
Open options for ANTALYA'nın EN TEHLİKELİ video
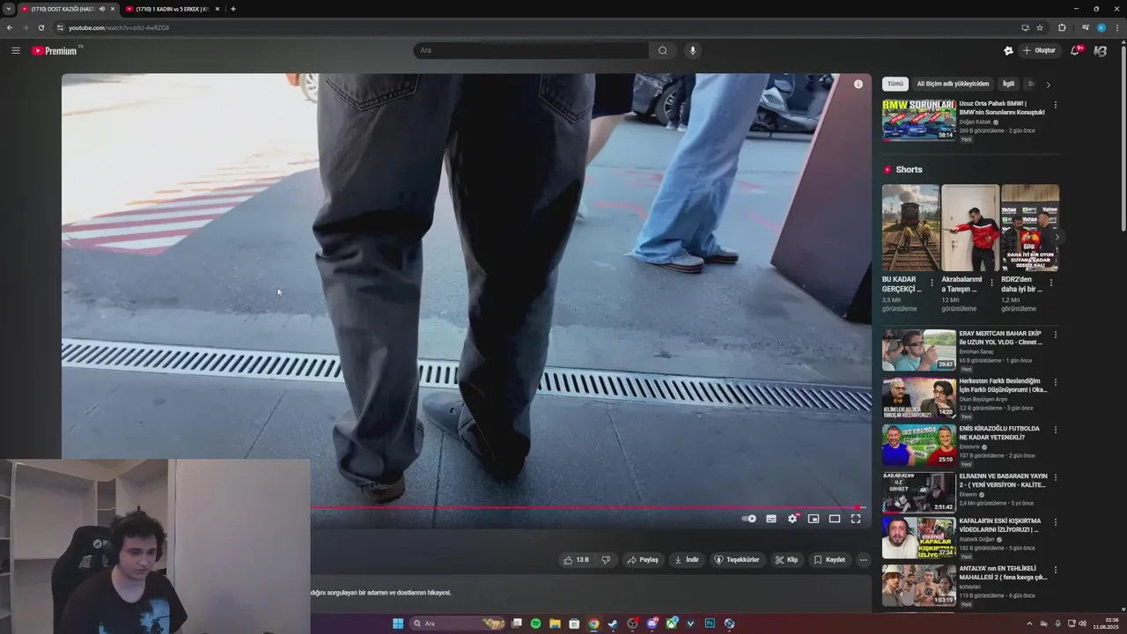click(x=1056, y=570)
